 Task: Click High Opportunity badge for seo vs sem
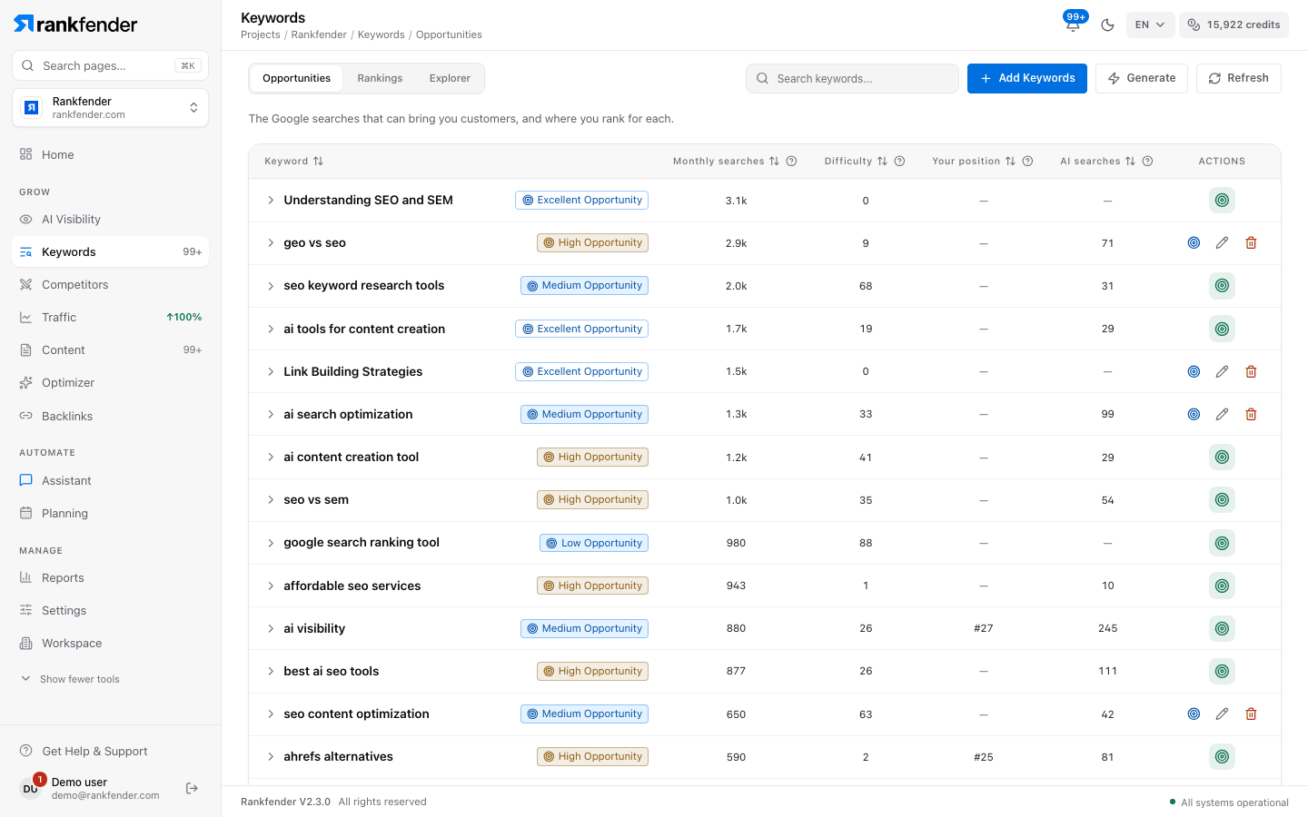pyautogui.click(x=592, y=499)
